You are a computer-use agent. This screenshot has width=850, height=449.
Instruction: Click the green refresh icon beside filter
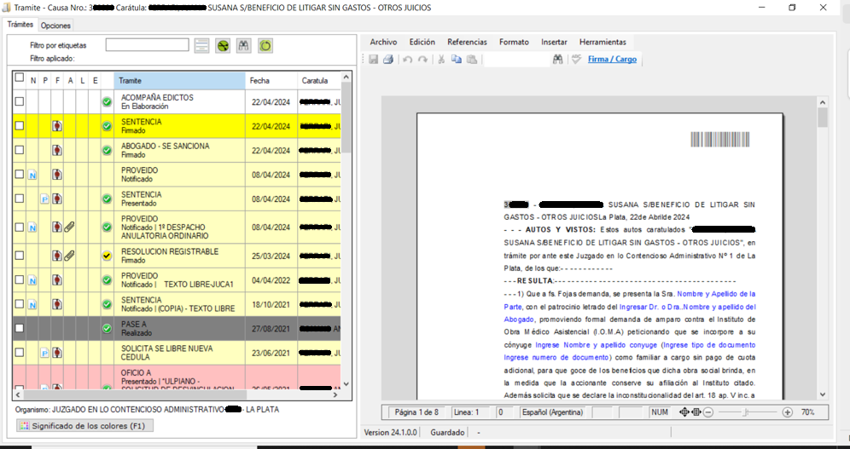point(265,45)
